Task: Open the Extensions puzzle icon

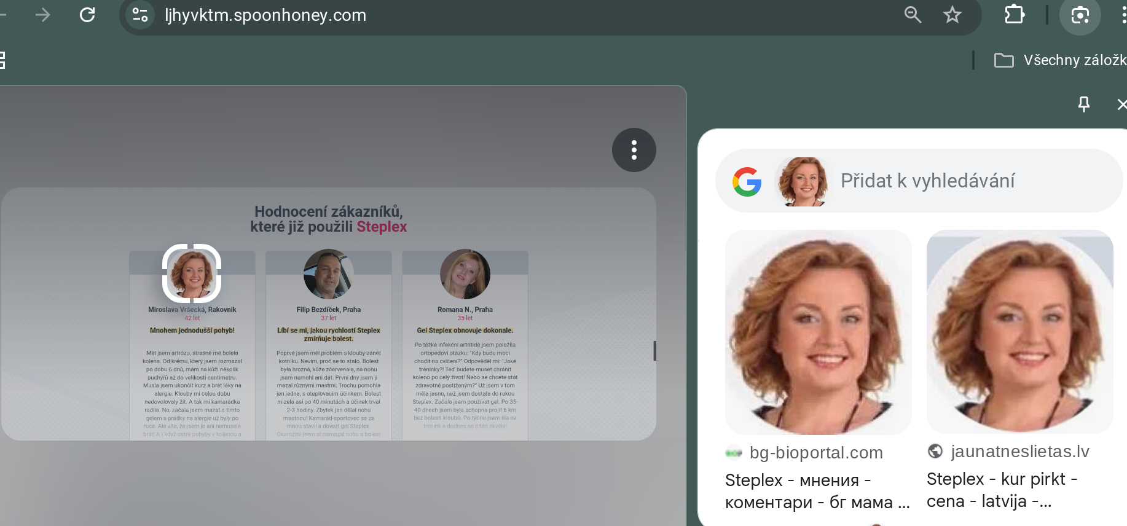Action: tap(1015, 15)
